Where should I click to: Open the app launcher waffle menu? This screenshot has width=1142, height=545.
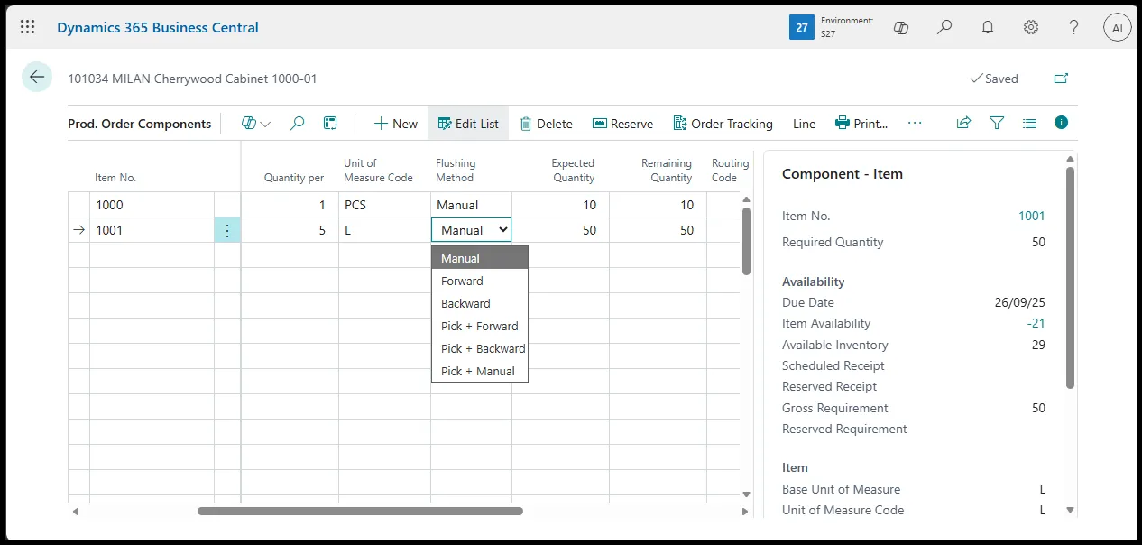coord(28,27)
